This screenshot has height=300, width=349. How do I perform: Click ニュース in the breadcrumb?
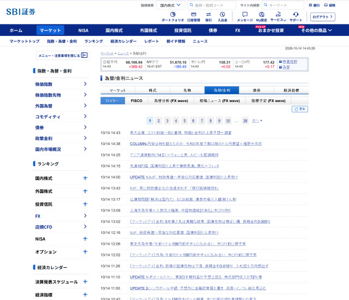123,53
